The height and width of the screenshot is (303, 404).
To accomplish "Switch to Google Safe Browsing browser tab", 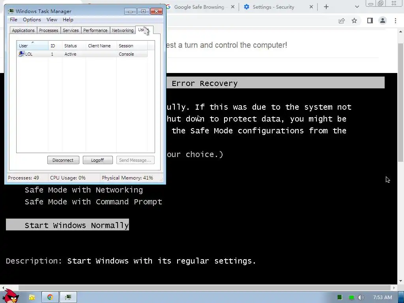I will click(x=199, y=7).
